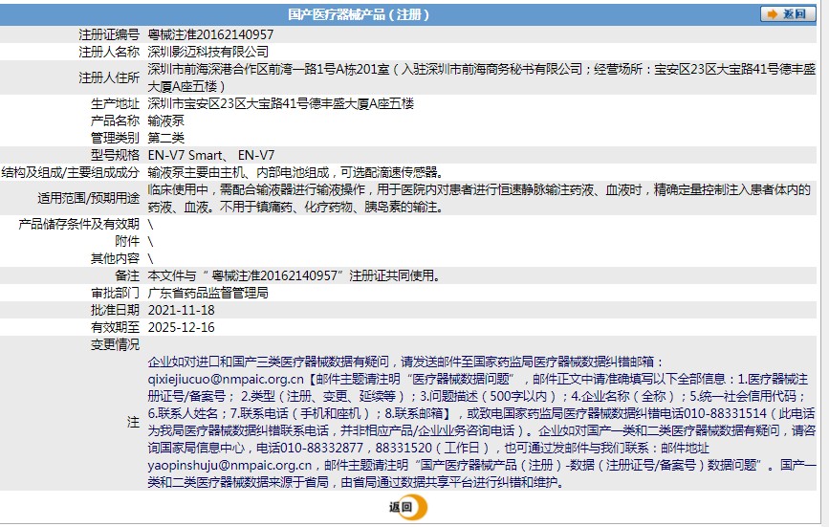Click the 备注 label

(x=127, y=275)
